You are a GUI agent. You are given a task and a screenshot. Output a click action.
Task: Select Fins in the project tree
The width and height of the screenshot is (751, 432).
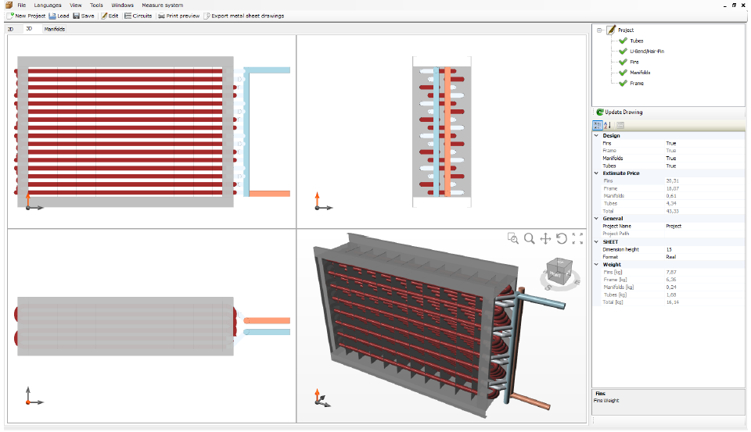tap(634, 62)
